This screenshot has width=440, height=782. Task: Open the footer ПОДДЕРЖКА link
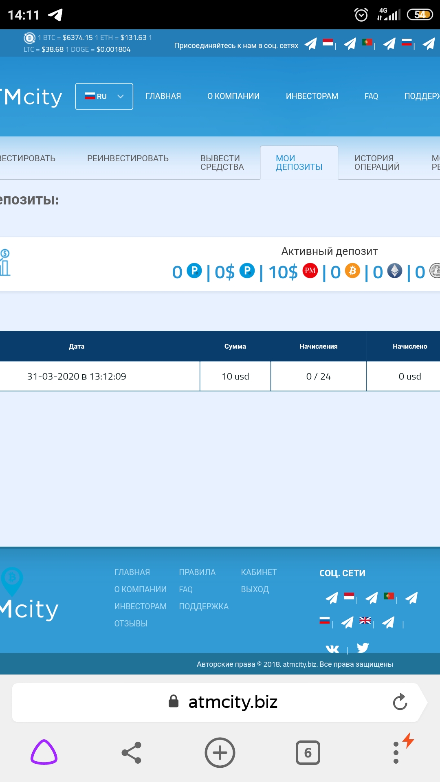(x=204, y=606)
